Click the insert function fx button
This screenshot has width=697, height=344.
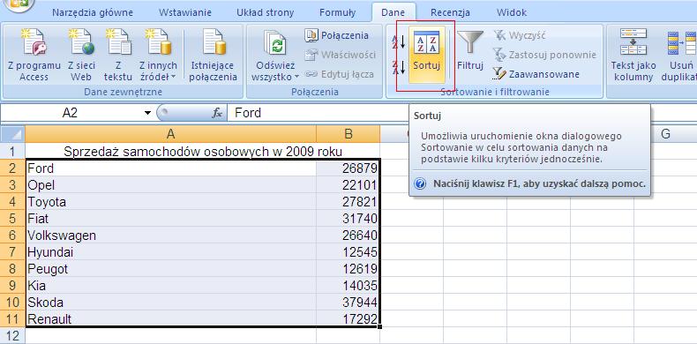click(x=217, y=113)
